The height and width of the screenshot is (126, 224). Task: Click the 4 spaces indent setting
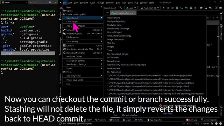205,124
